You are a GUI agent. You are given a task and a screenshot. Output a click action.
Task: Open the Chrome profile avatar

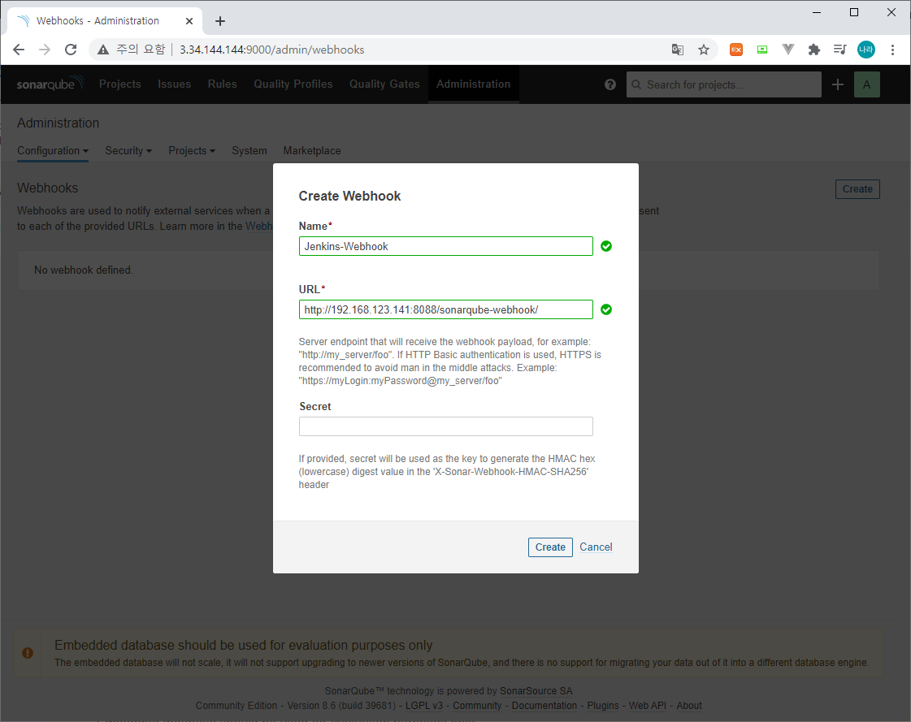865,50
